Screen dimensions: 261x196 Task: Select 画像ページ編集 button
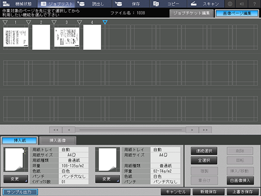click(237, 13)
